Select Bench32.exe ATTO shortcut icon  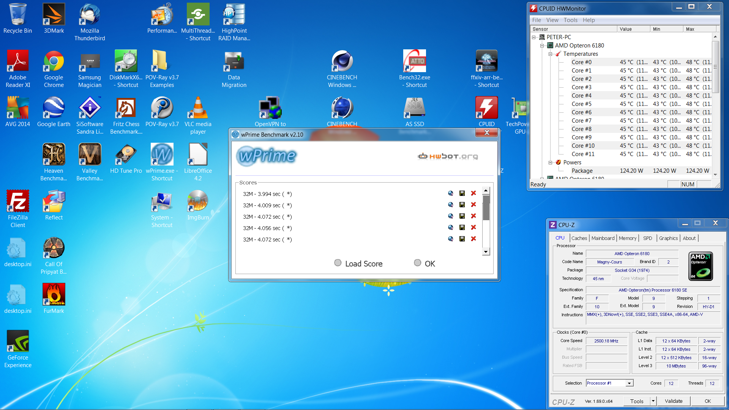pos(415,69)
